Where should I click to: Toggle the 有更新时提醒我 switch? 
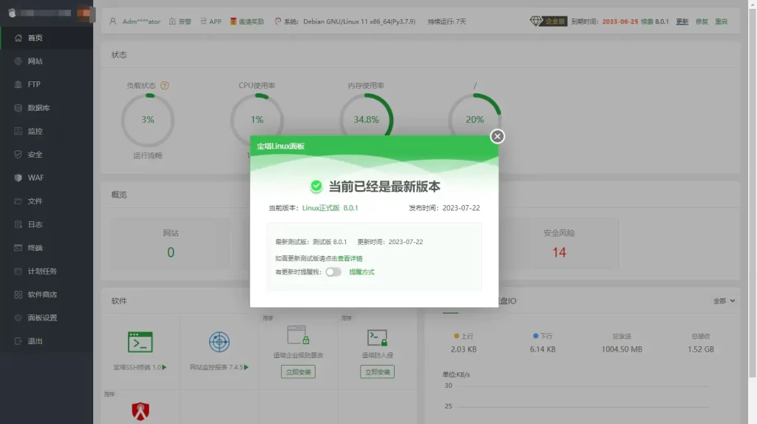coord(333,272)
